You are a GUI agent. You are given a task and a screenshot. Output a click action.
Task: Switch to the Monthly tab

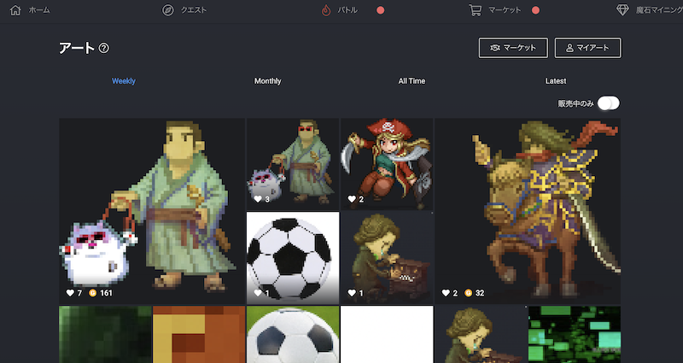(x=268, y=81)
